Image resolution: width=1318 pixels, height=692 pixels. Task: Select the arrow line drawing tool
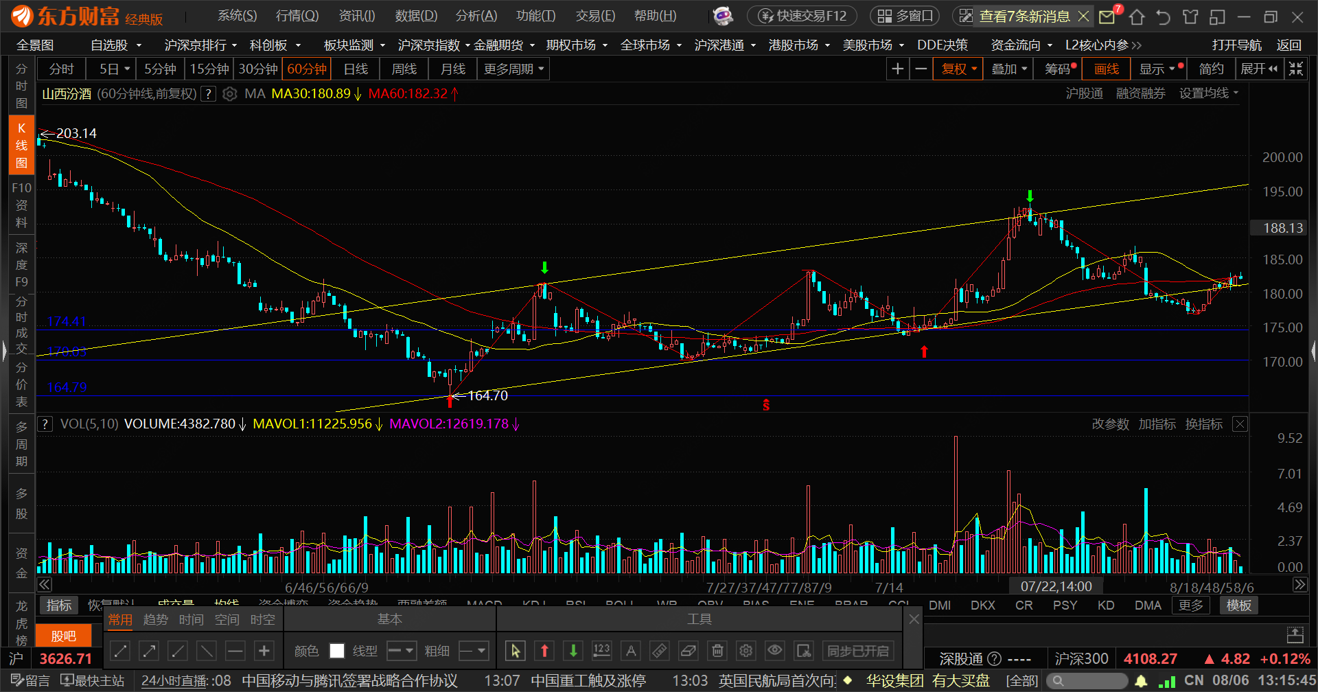149,650
